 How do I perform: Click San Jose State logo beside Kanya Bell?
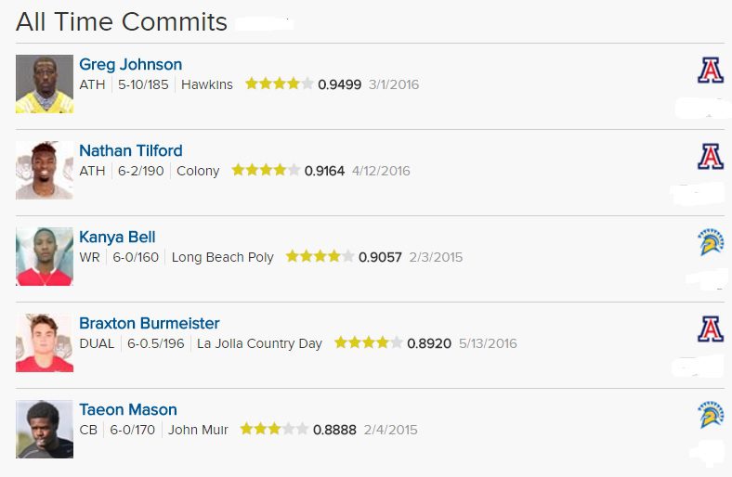pyautogui.click(x=711, y=242)
